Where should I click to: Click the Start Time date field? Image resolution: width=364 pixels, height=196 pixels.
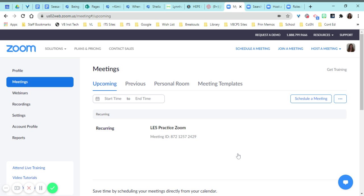(x=113, y=99)
